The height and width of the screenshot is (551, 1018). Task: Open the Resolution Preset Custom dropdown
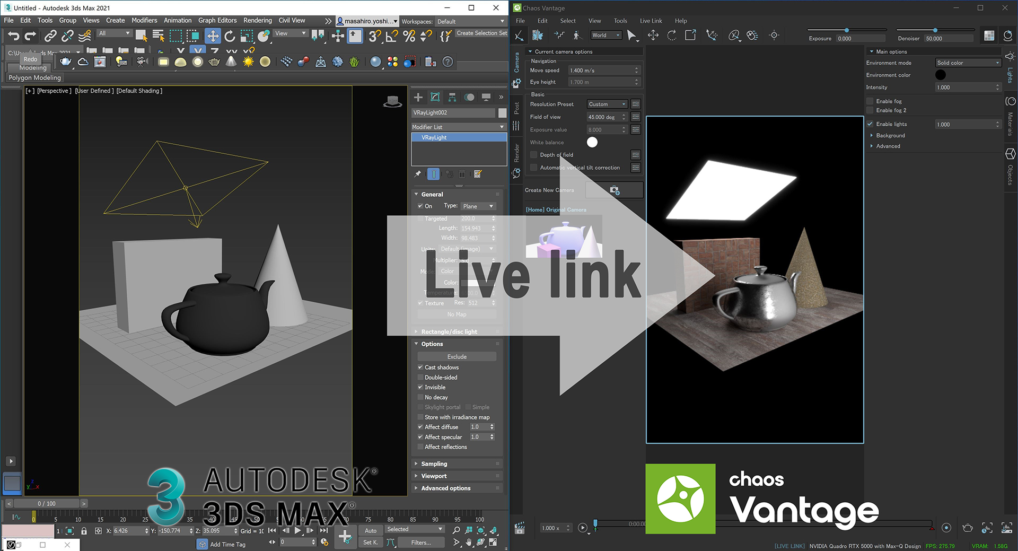607,104
